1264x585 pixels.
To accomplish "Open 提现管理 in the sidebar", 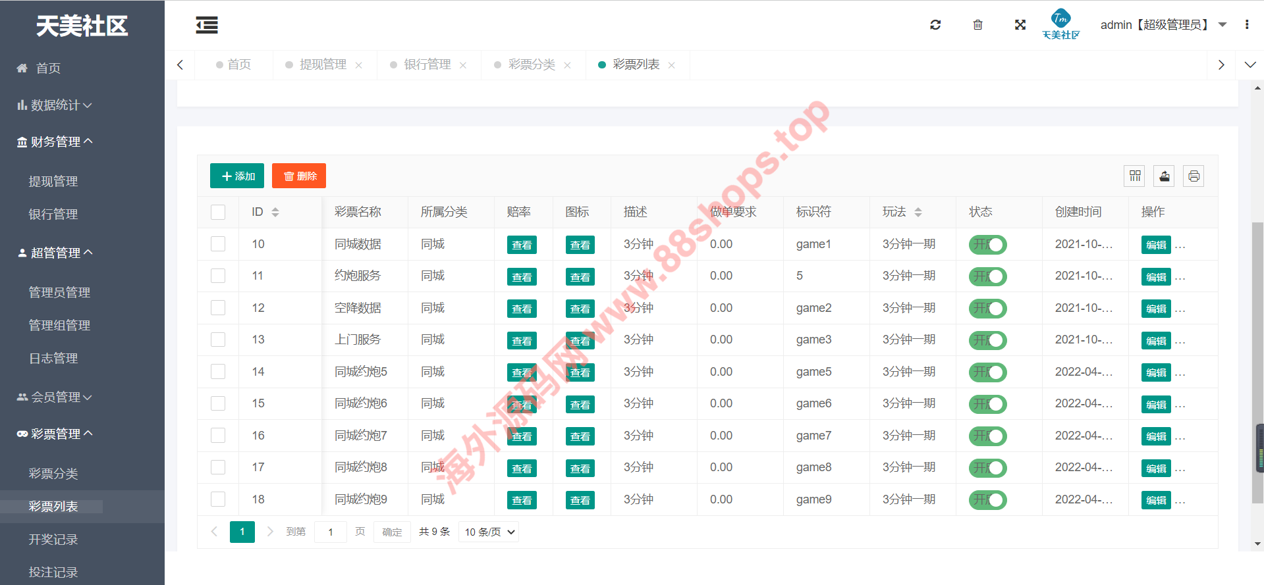I will 53,182.
